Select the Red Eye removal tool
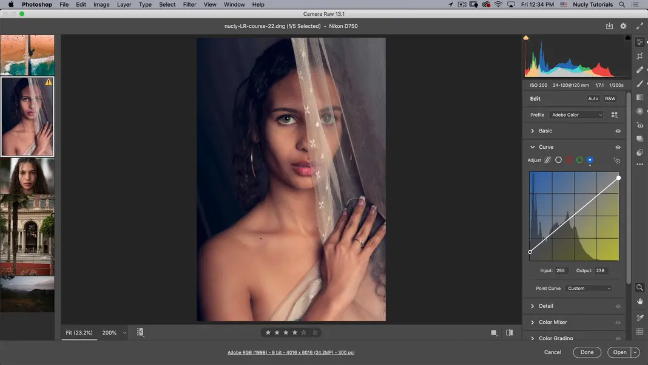648x365 pixels. (640, 125)
